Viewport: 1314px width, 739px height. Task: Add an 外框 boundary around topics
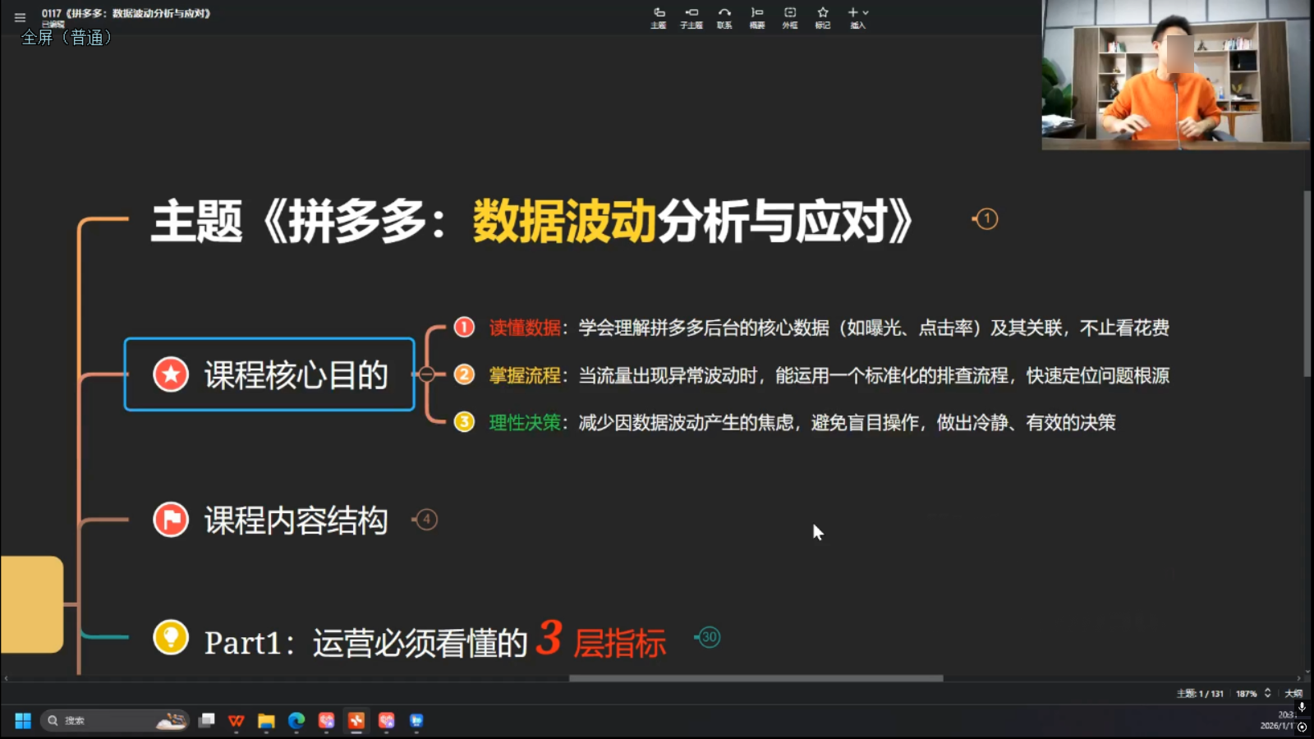point(789,18)
